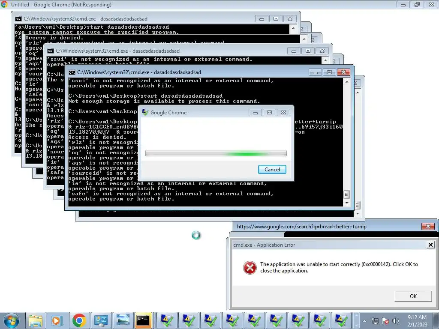Click the front cmd window's scroll up arrow
The width and height of the screenshot is (439, 329).
(347, 82)
